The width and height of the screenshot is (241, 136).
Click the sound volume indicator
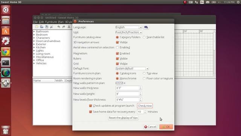tap(220, 2)
